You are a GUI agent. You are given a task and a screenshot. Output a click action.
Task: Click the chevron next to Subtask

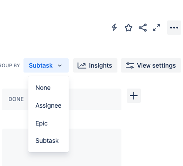click(60, 65)
